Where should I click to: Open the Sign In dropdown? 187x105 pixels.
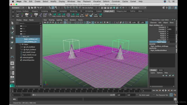click(x=138, y=8)
